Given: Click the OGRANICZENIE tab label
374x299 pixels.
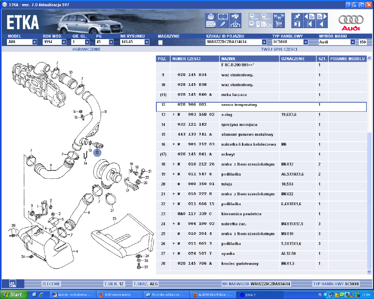Looking at the screenshot, I should [x=87, y=49].
